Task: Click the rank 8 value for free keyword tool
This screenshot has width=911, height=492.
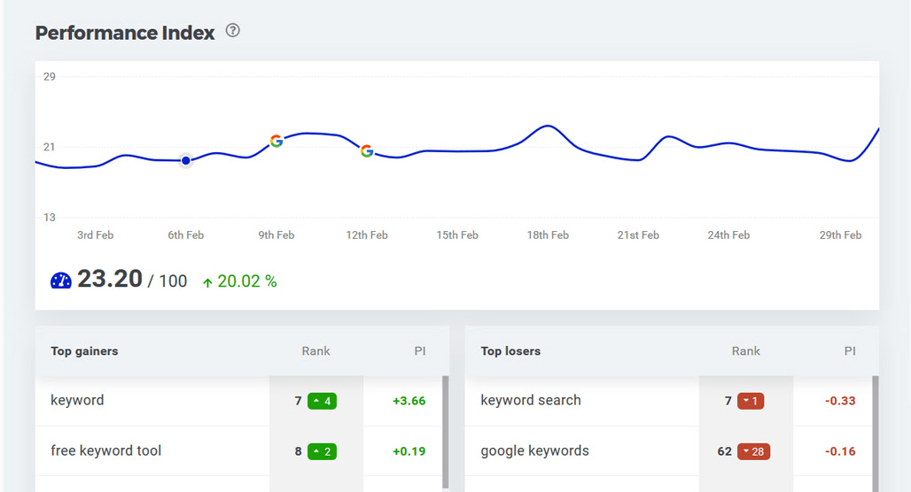Action: 298,451
